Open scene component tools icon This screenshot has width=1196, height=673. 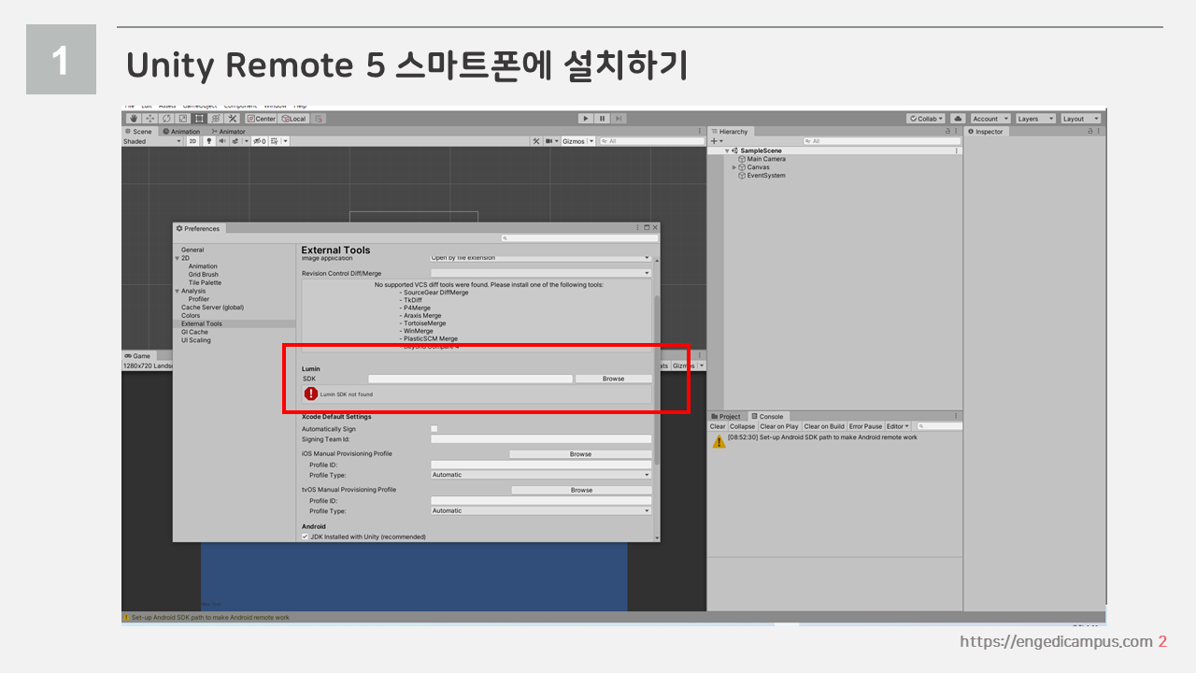(x=536, y=141)
